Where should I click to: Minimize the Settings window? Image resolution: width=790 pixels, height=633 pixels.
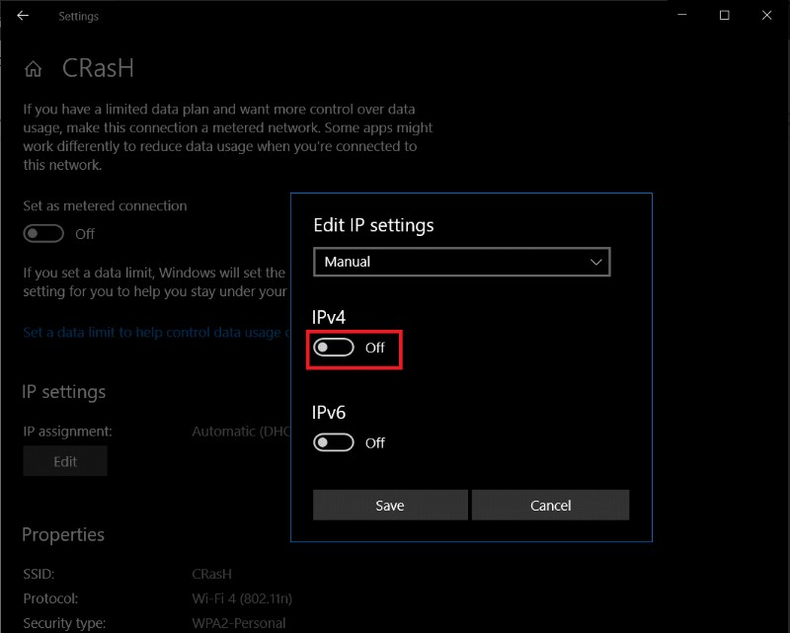[679, 16]
